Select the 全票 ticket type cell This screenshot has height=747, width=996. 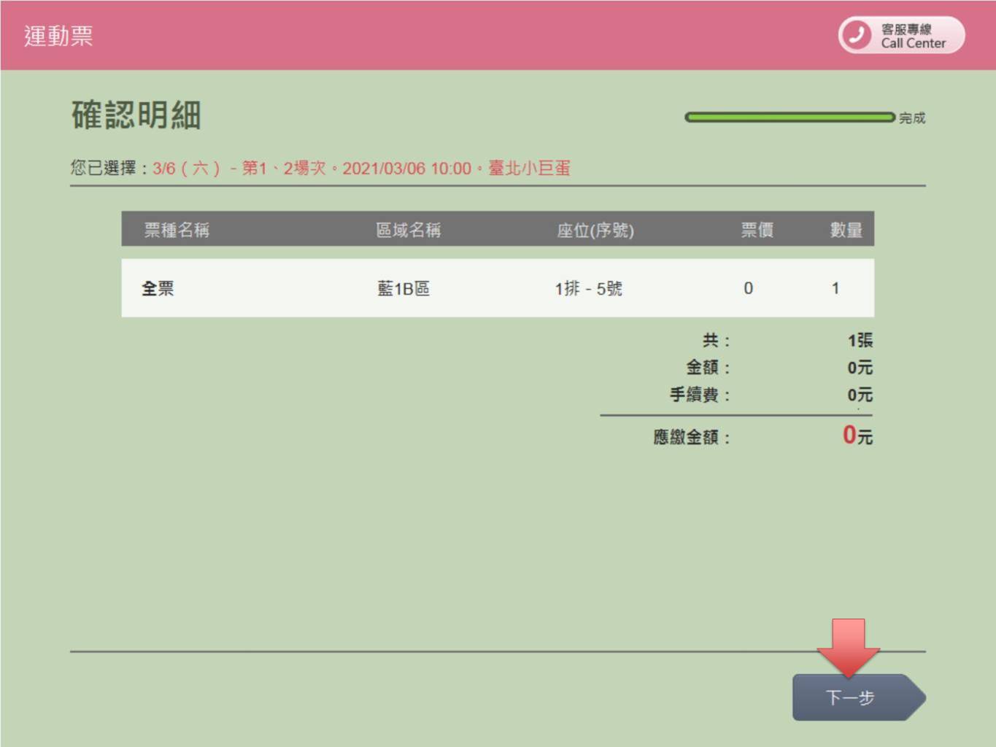(x=158, y=288)
